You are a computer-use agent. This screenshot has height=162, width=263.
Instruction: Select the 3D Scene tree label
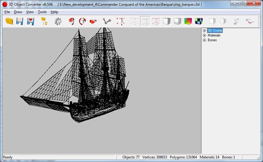tap(215, 30)
